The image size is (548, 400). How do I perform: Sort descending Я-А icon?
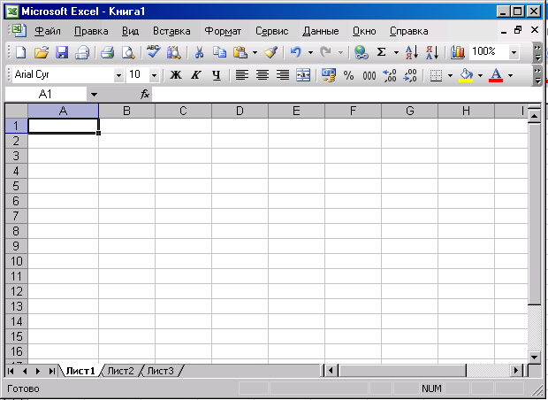click(432, 52)
